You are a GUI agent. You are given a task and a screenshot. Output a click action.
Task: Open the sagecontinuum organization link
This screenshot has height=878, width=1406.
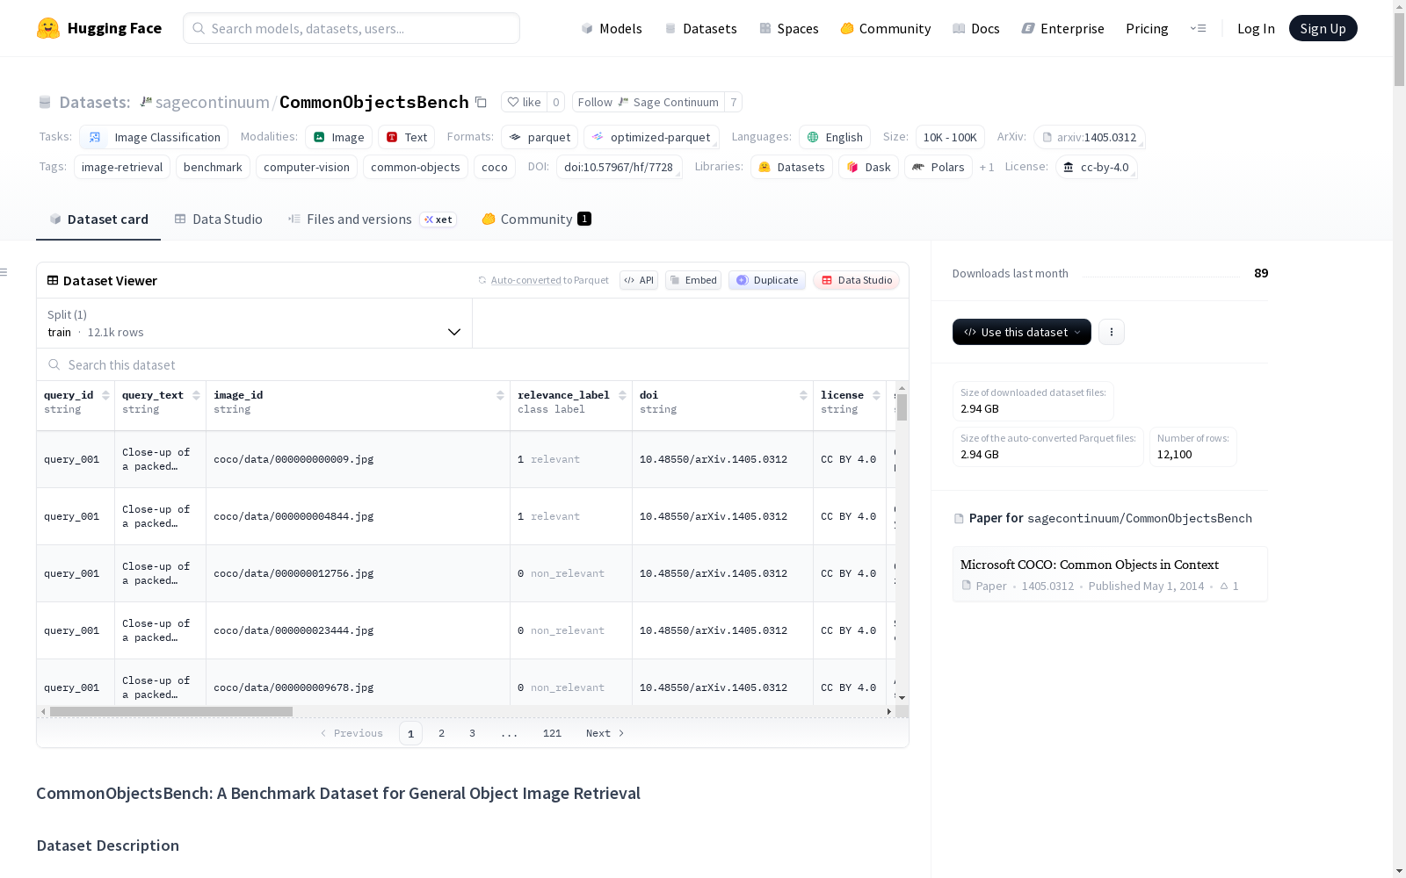point(212,102)
